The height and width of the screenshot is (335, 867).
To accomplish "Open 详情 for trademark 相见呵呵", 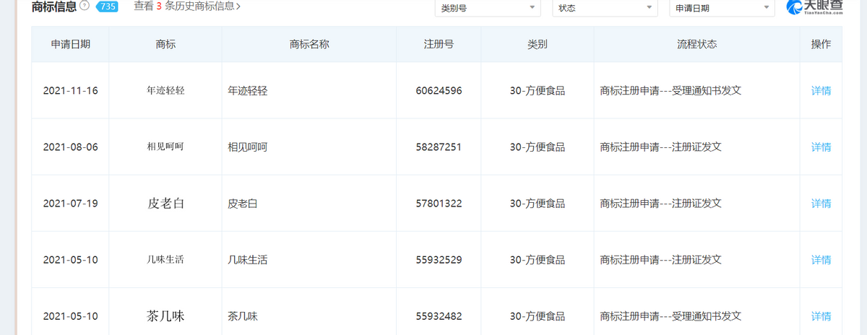I will [821, 147].
